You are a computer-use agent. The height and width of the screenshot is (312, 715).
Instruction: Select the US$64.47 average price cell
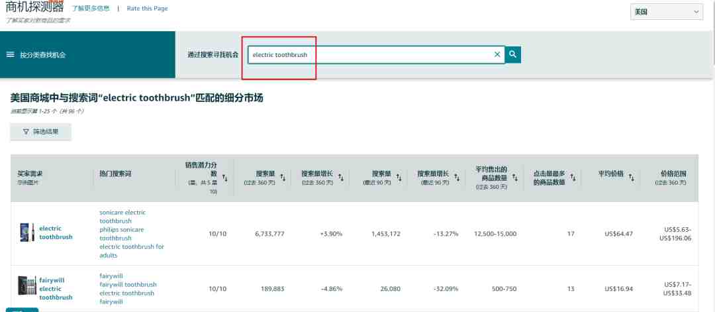[619, 234]
